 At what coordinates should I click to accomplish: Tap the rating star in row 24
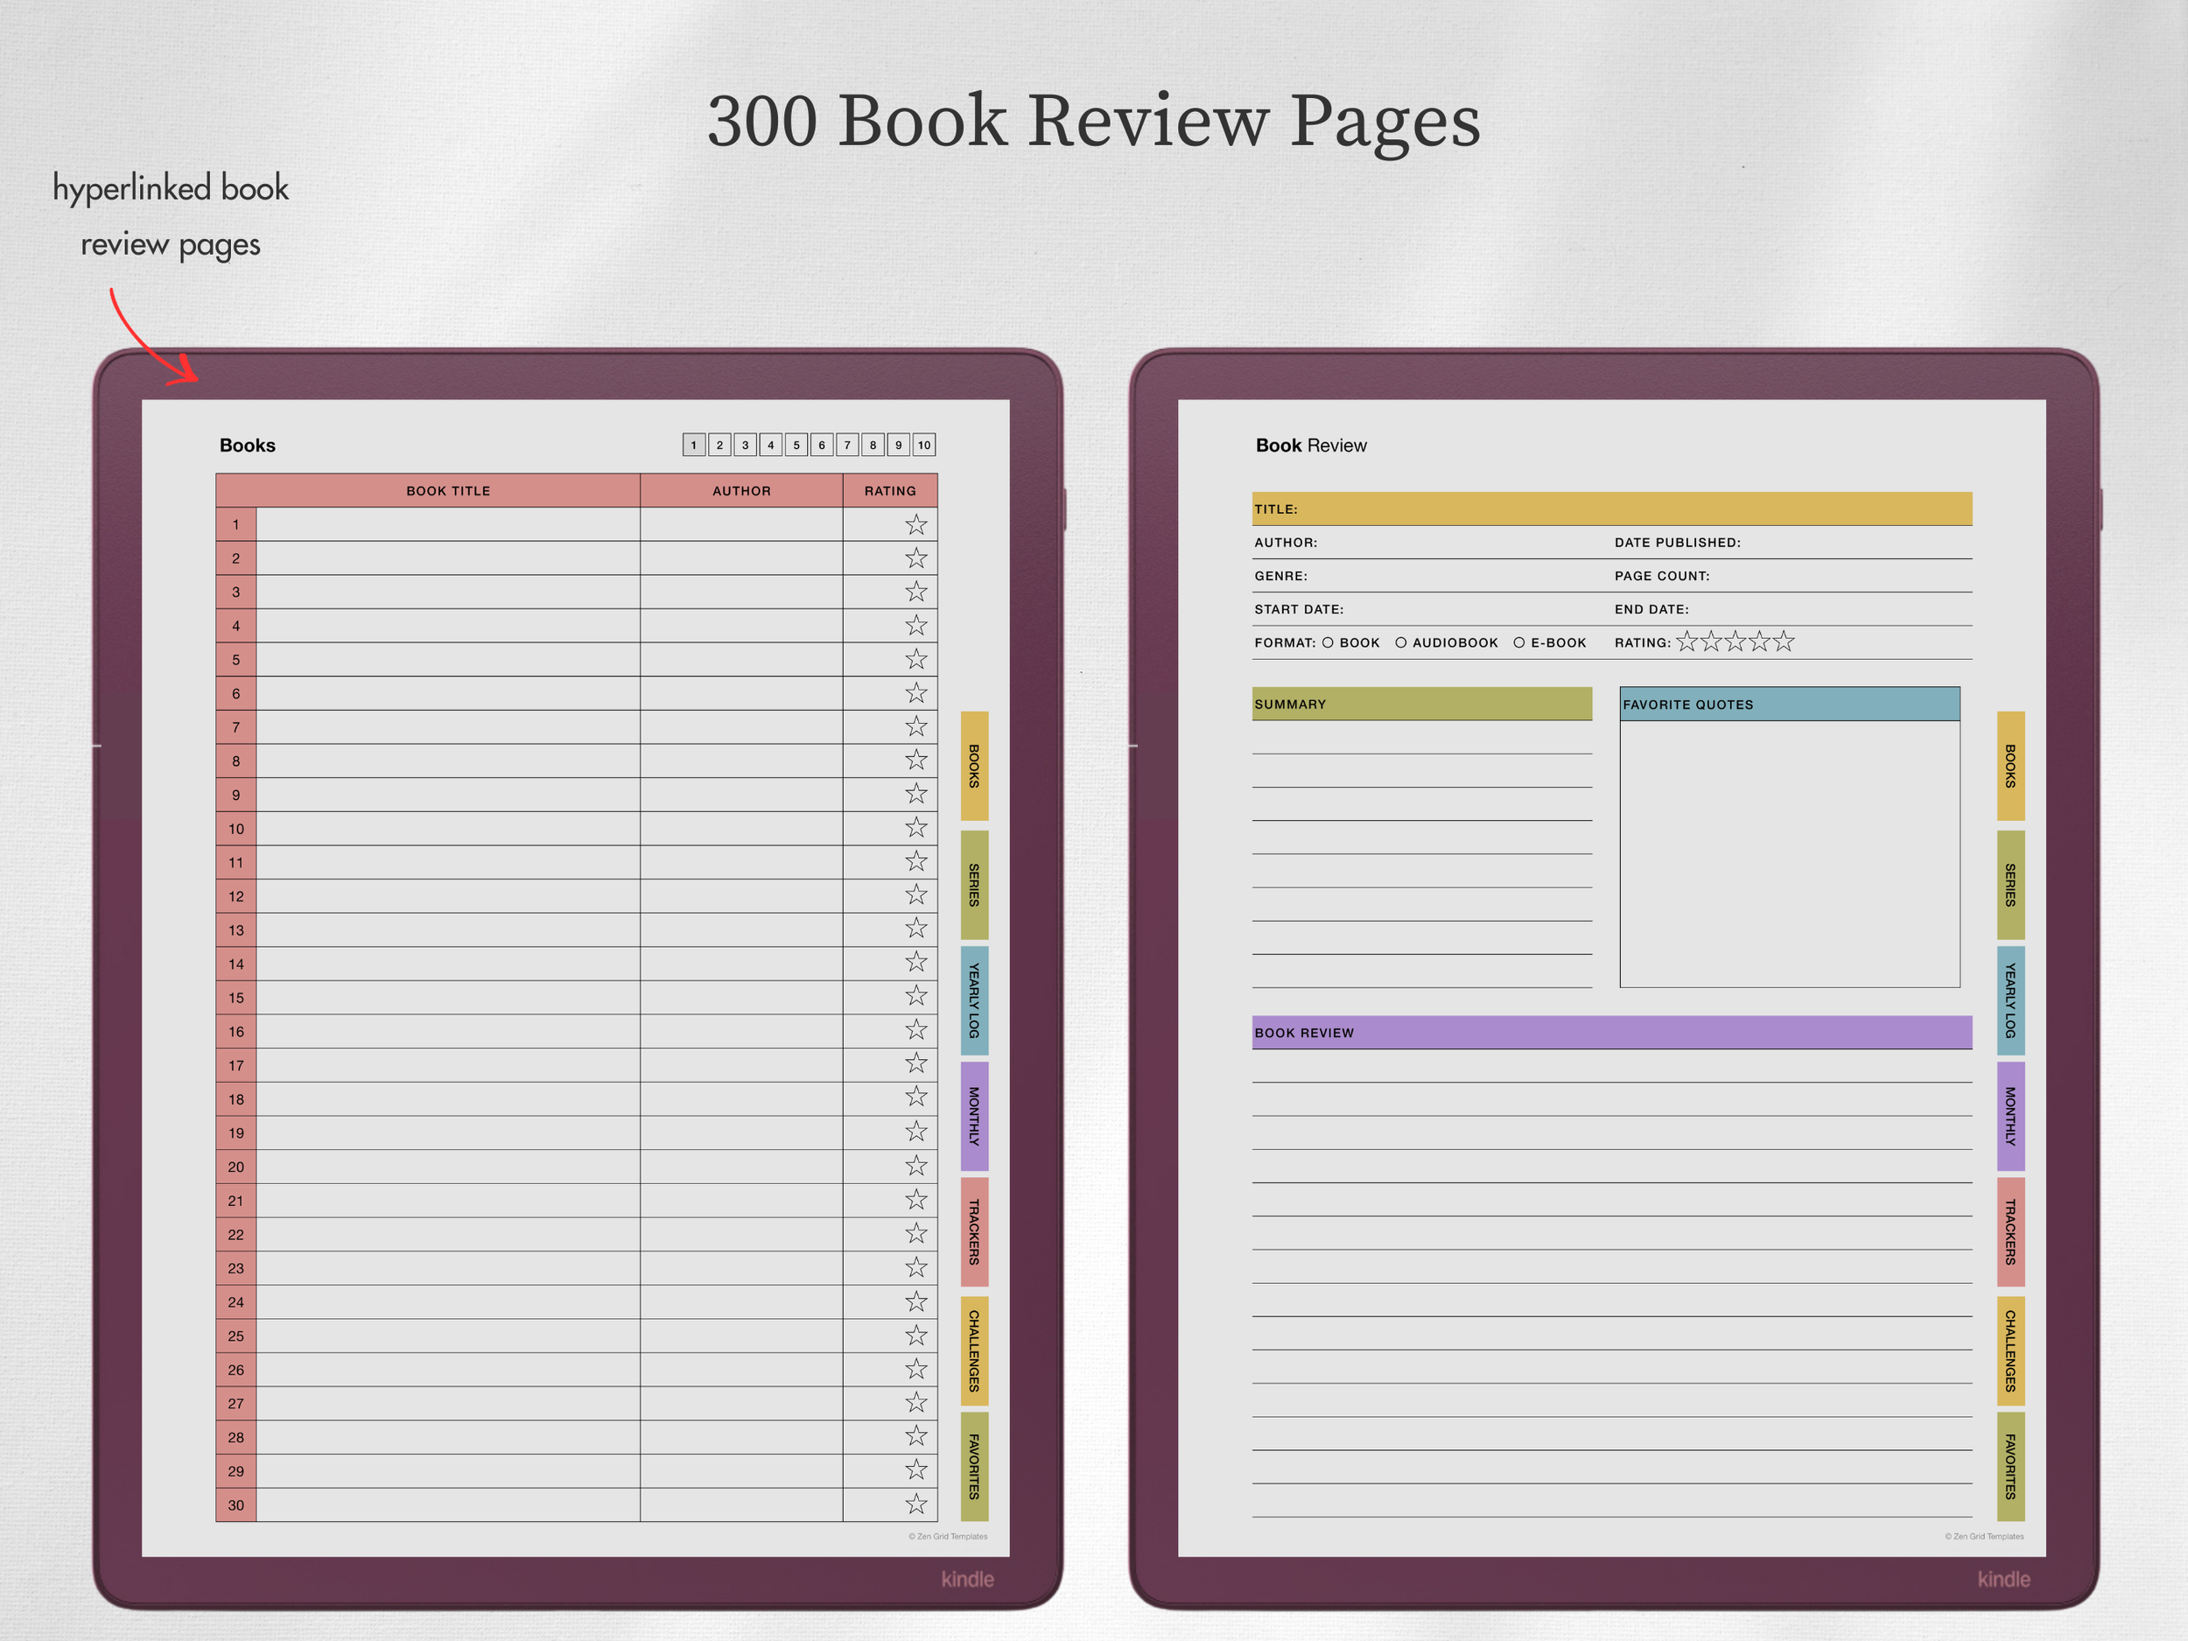click(916, 1301)
